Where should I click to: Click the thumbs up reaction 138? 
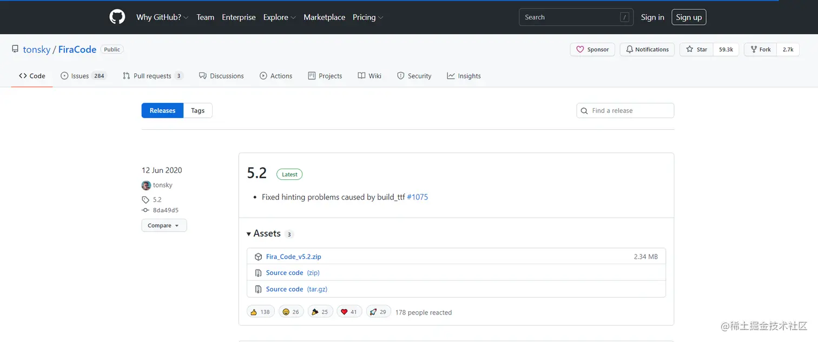(x=260, y=312)
